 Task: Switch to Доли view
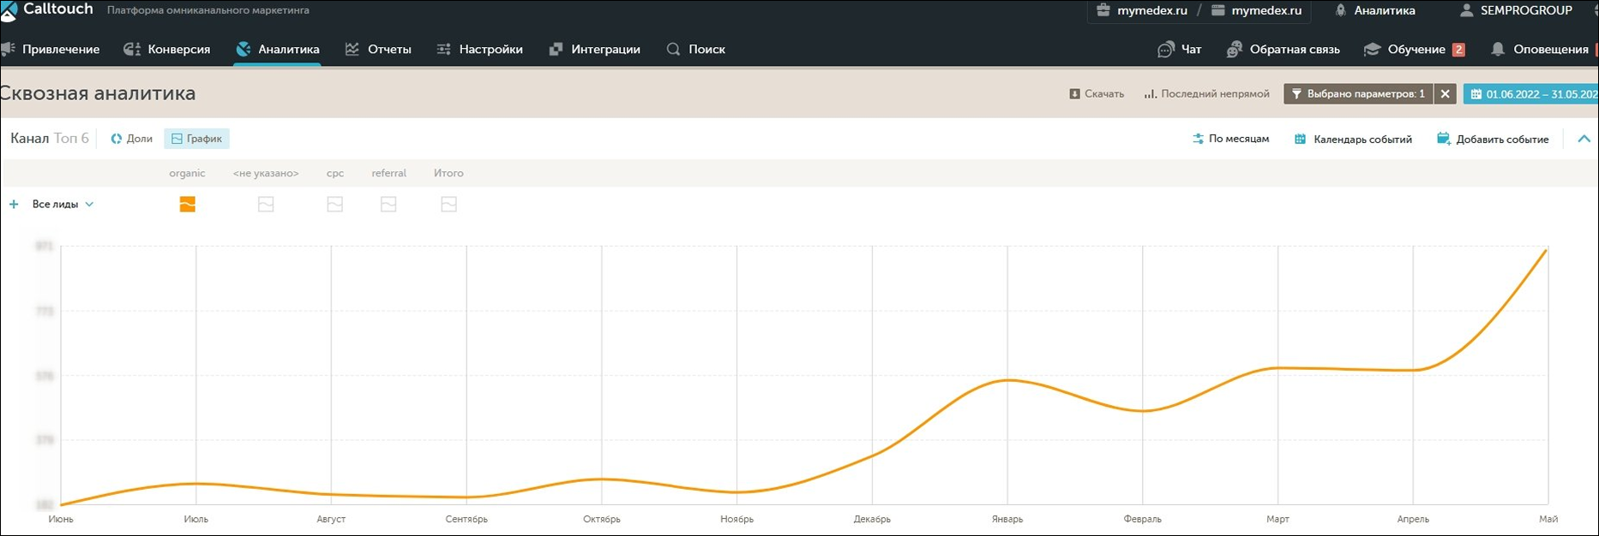pyautogui.click(x=131, y=139)
